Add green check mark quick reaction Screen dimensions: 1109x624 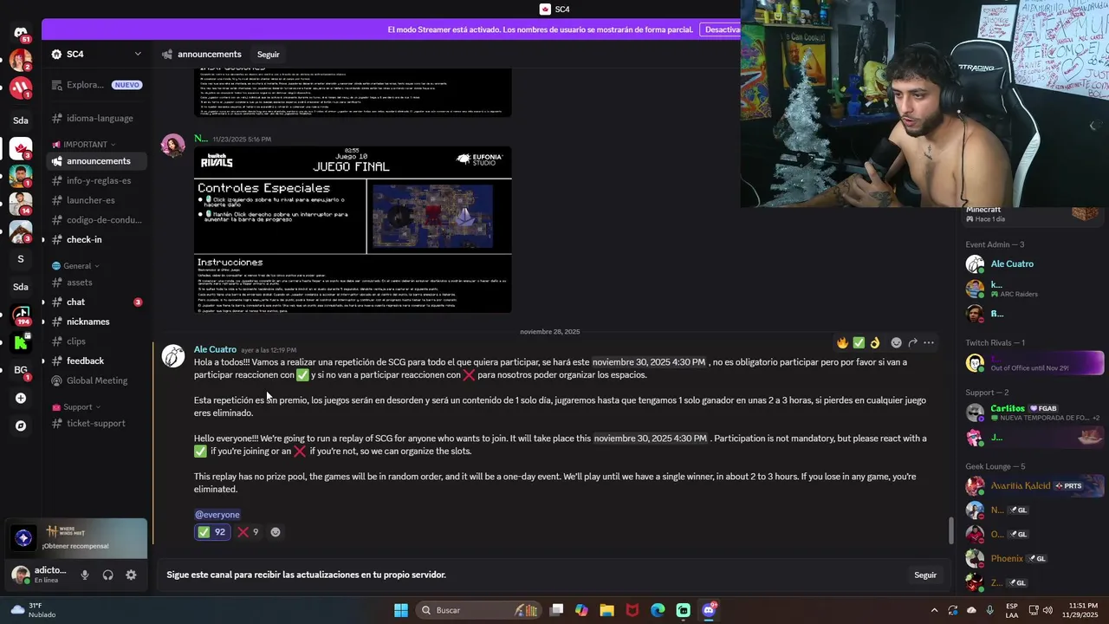pos(859,343)
